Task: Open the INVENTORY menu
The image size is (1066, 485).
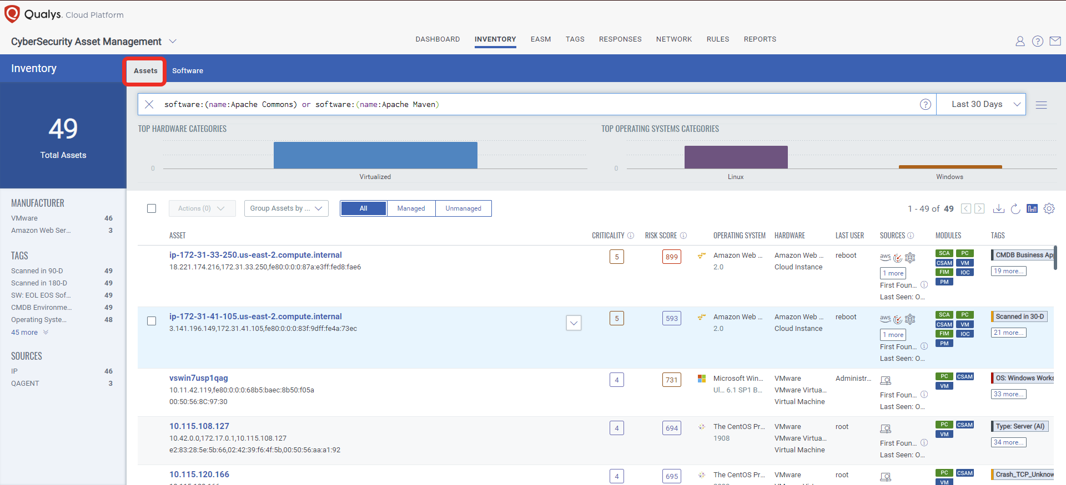Action: [x=495, y=39]
